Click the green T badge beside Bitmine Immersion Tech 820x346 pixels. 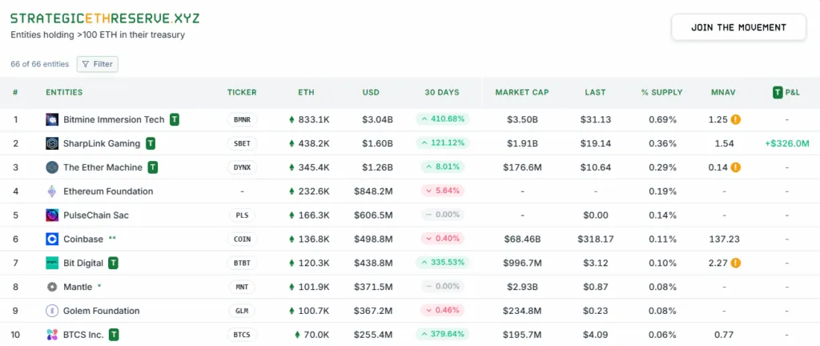[x=175, y=119]
